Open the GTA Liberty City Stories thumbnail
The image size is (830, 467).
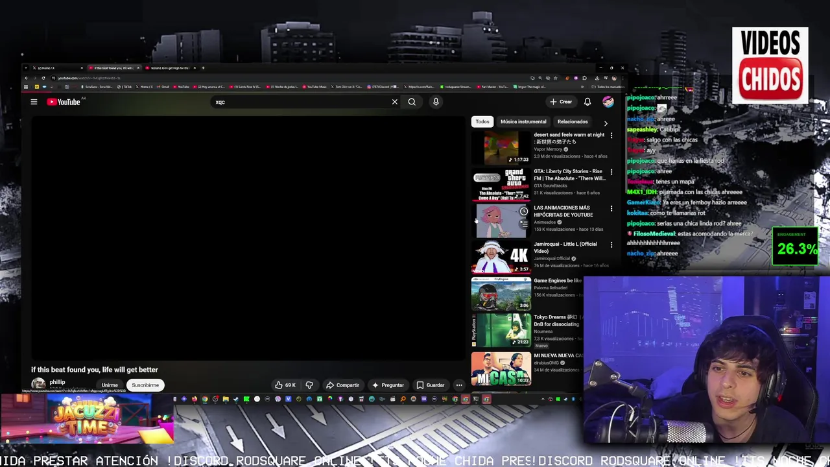pyautogui.click(x=501, y=184)
